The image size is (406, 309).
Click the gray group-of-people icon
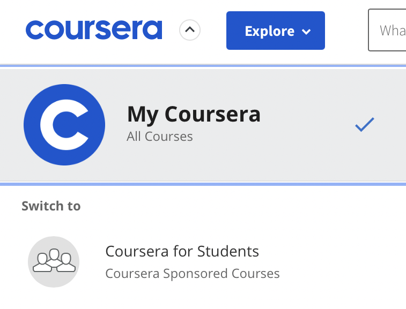[x=54, y=262]
